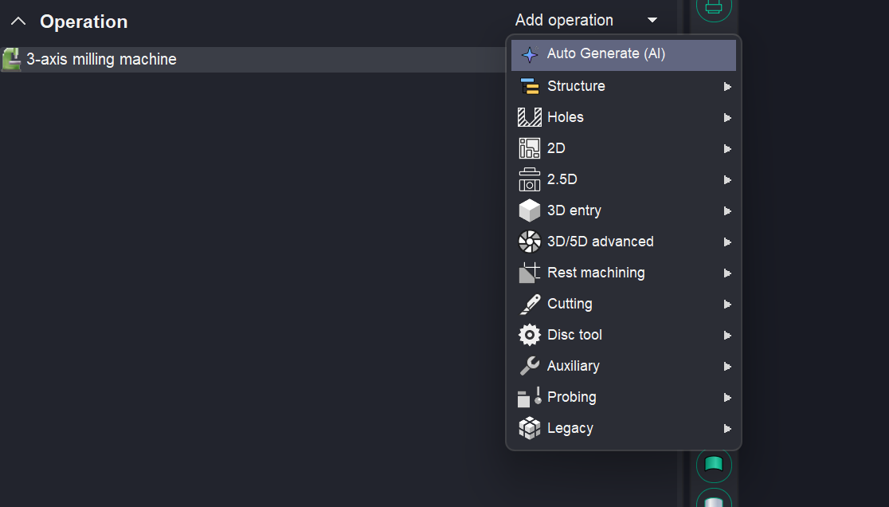Click the 3-axis milling machine icon
Screen dimensions: 889x507
click(x=11, y=59)
